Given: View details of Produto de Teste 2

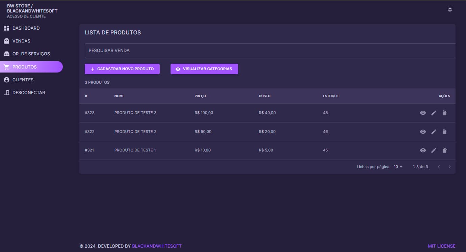Looking at the screenshot, I should 423,132.
